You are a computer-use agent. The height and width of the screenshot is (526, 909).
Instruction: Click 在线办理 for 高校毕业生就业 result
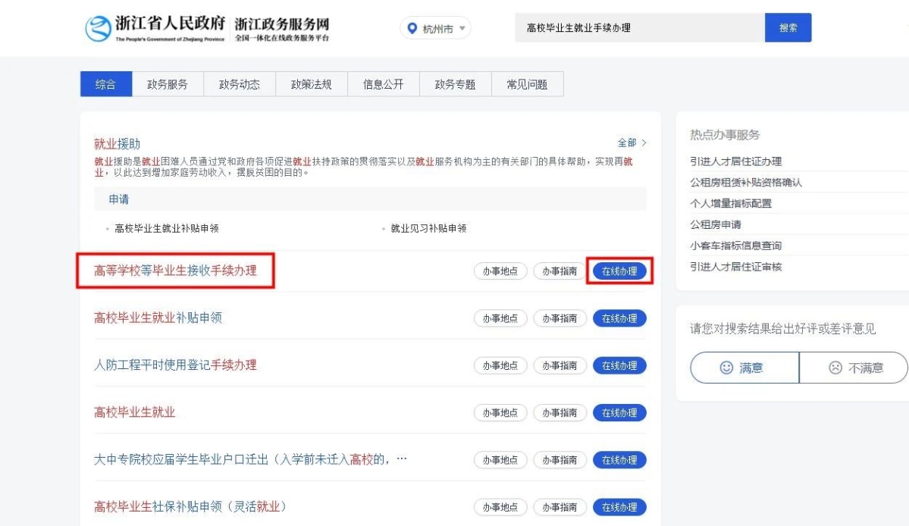pos(619,413)
